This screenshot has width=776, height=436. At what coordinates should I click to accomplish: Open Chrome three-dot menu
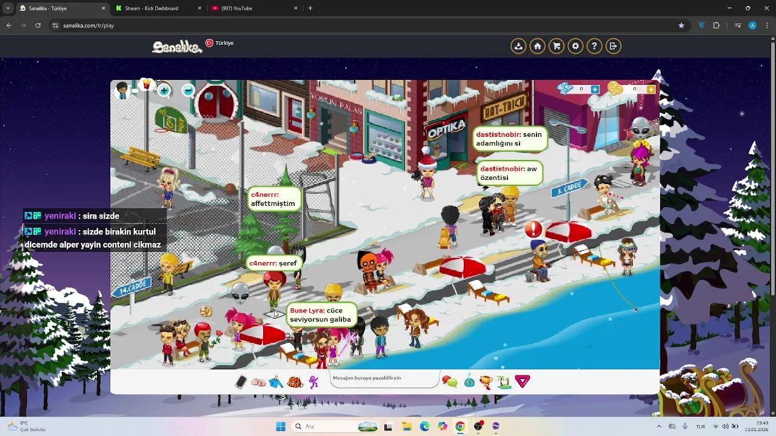tap(767, 25)
